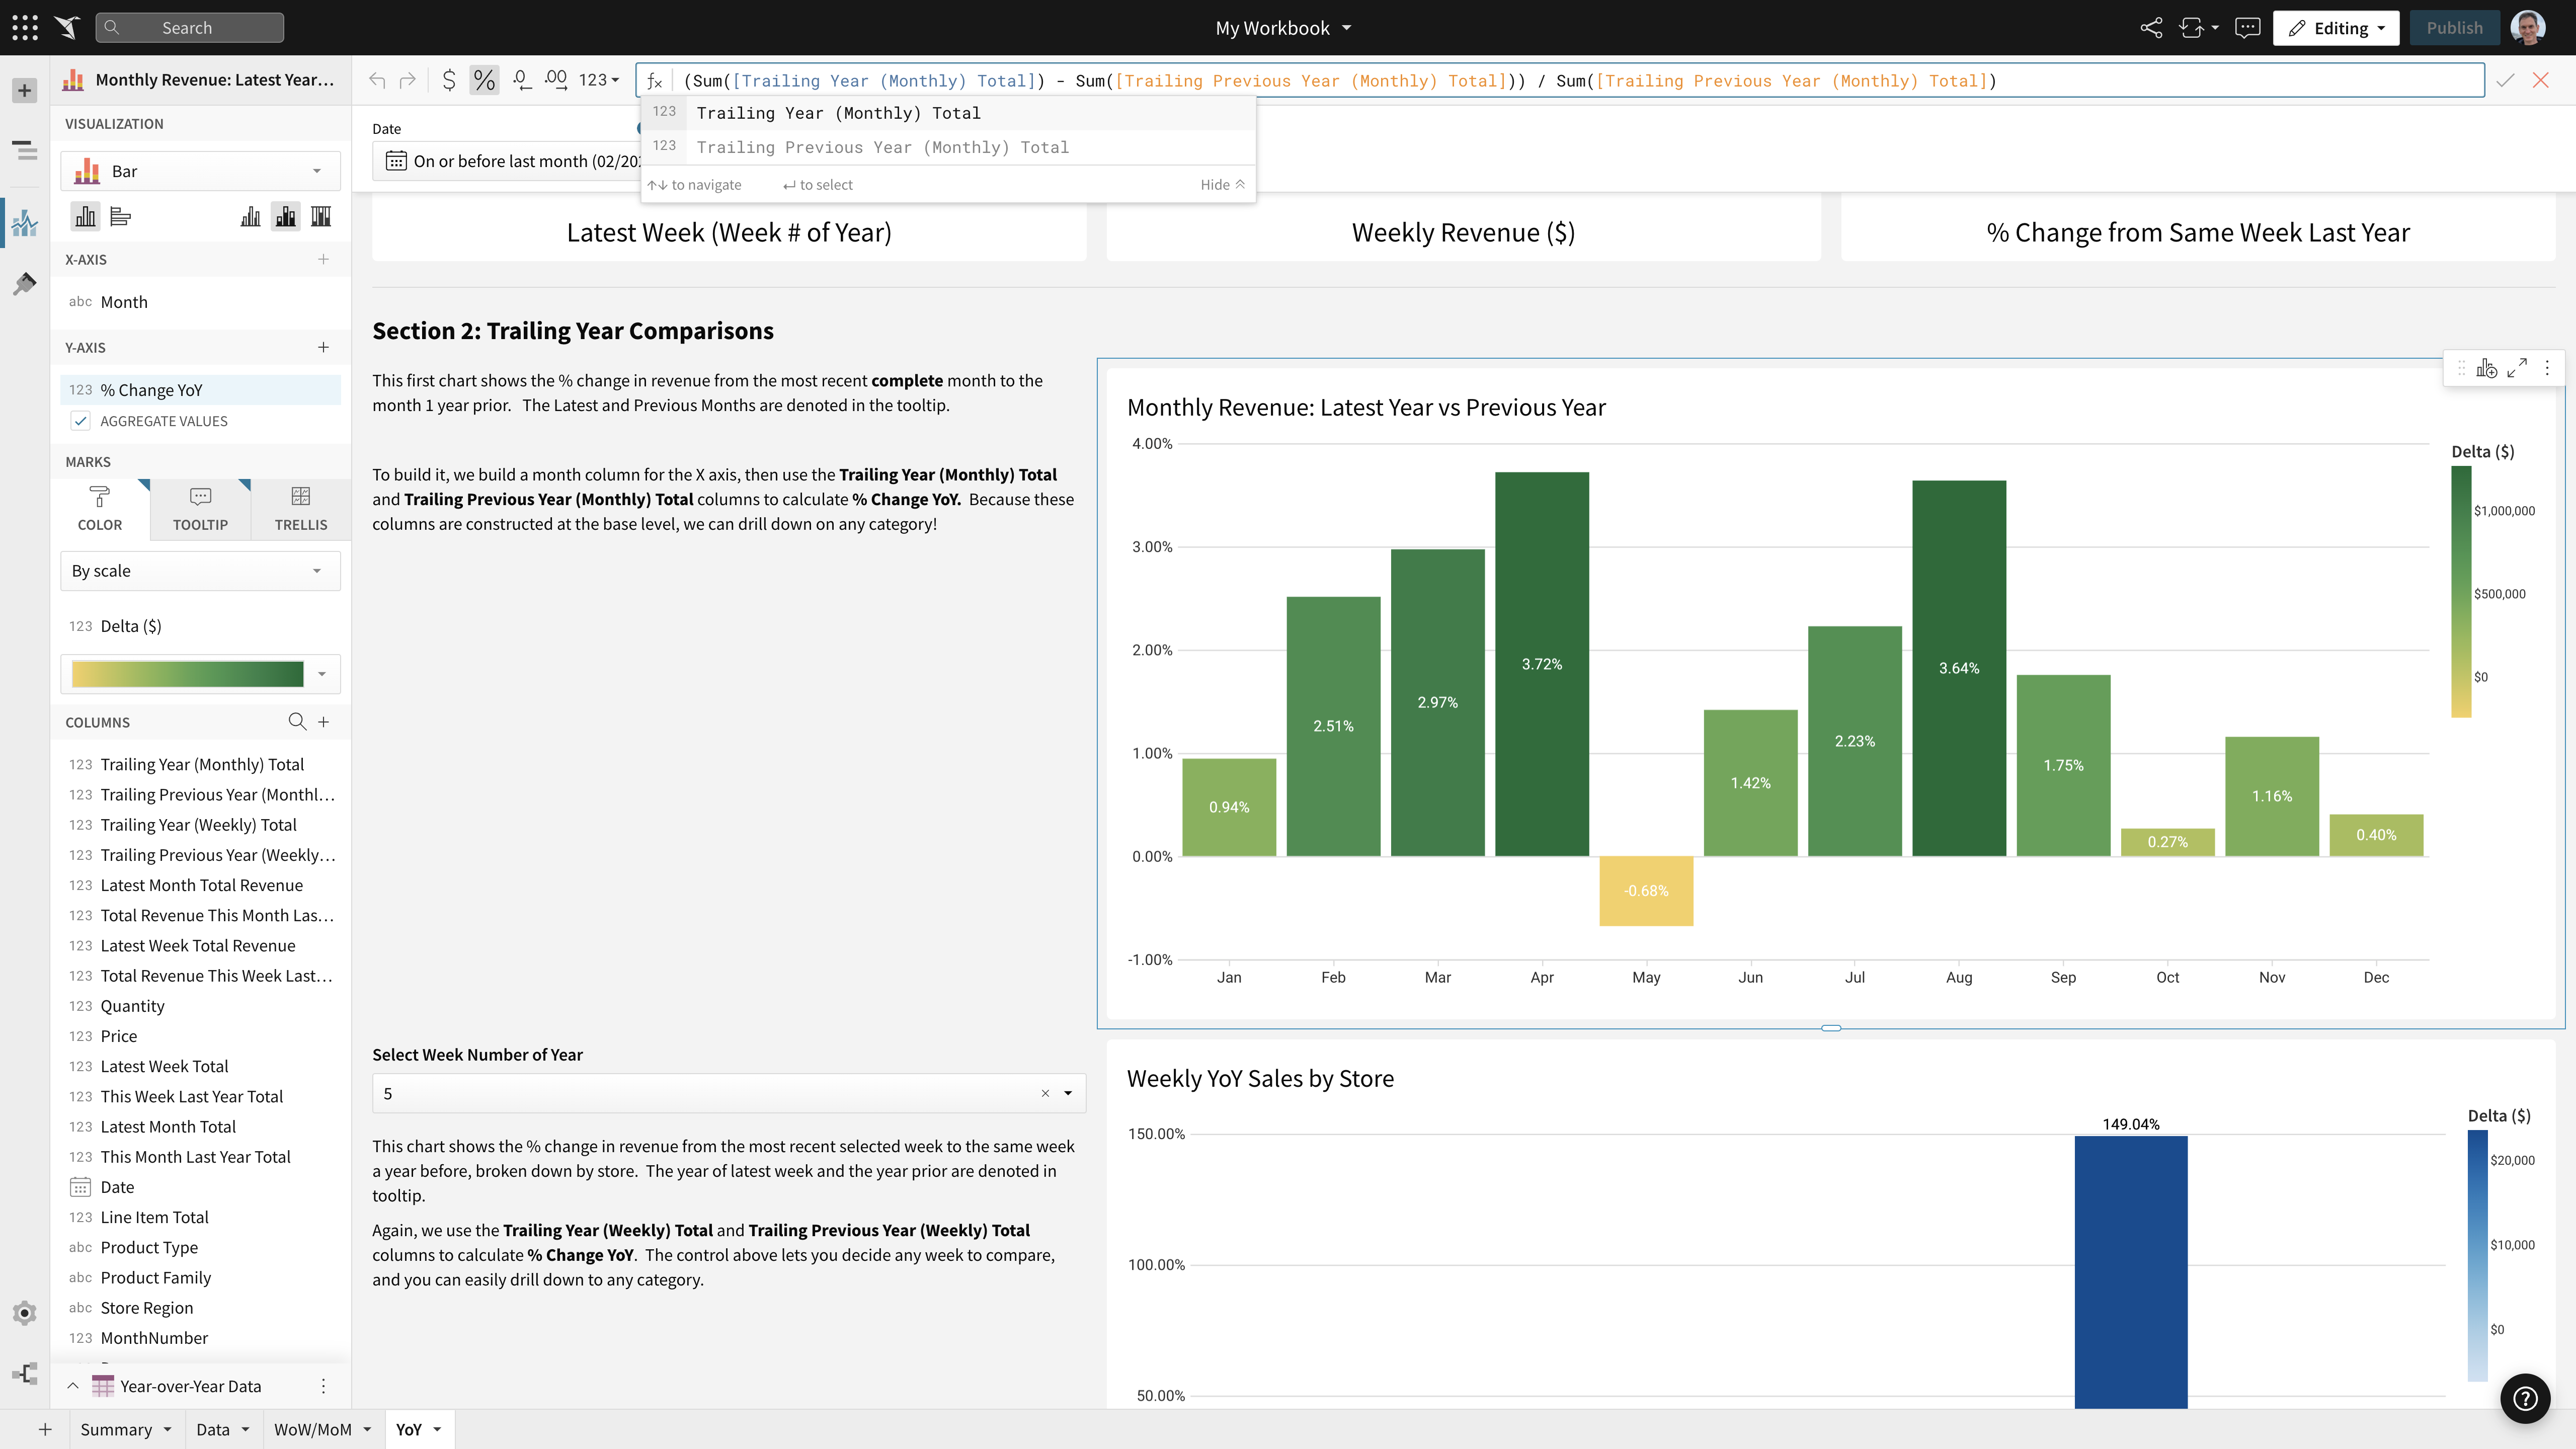Click Hide in the formula suggestion popup
The image size is (2576, 1449).
coord(1221,184)
